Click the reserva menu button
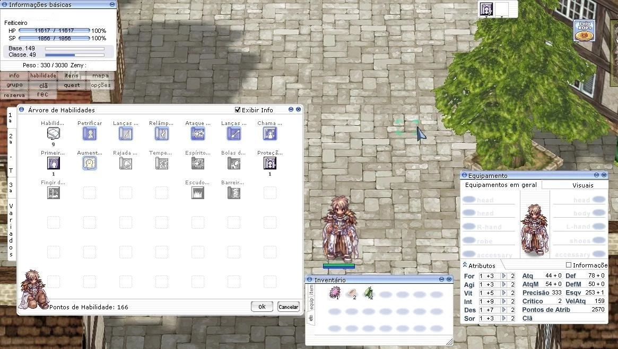This screenshot has width=618, height=349. (x=14, y=95)
